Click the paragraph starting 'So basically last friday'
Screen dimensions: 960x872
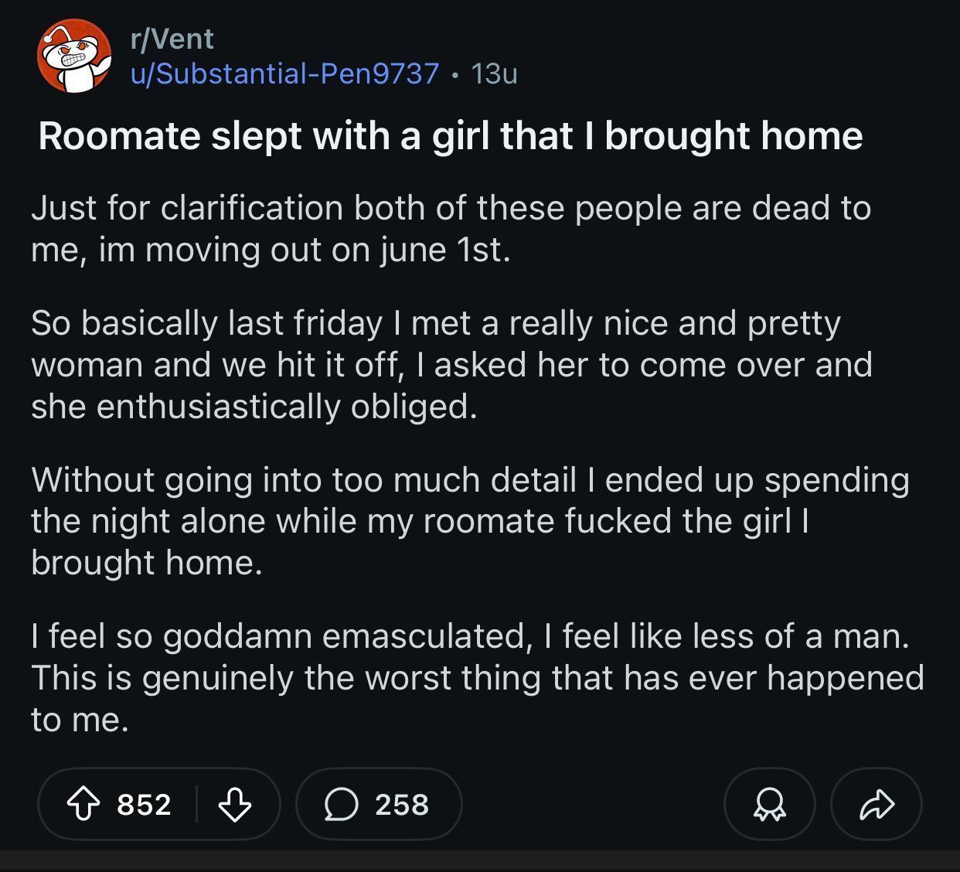451,365
